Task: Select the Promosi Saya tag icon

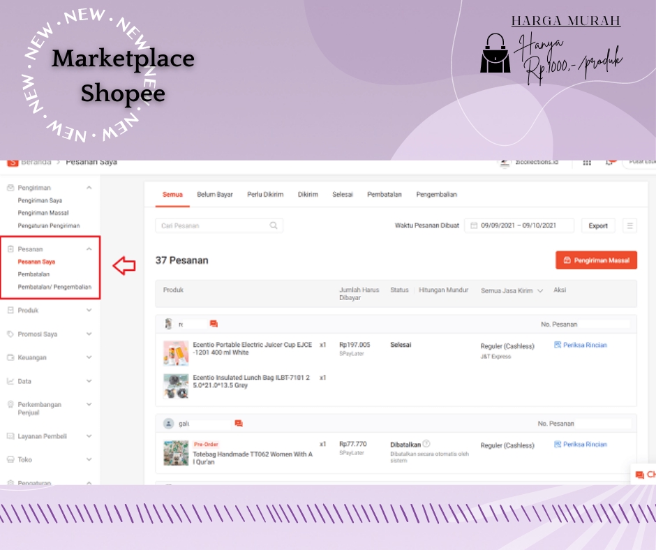Action: click(x=11, y=334)
